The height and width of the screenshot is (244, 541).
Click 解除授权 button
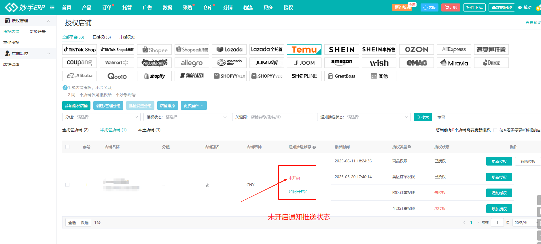click(x=528, y=161)
